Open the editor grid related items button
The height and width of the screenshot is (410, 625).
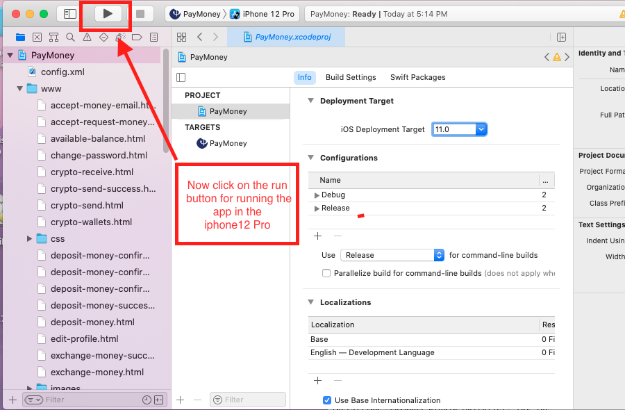(181, 37)
